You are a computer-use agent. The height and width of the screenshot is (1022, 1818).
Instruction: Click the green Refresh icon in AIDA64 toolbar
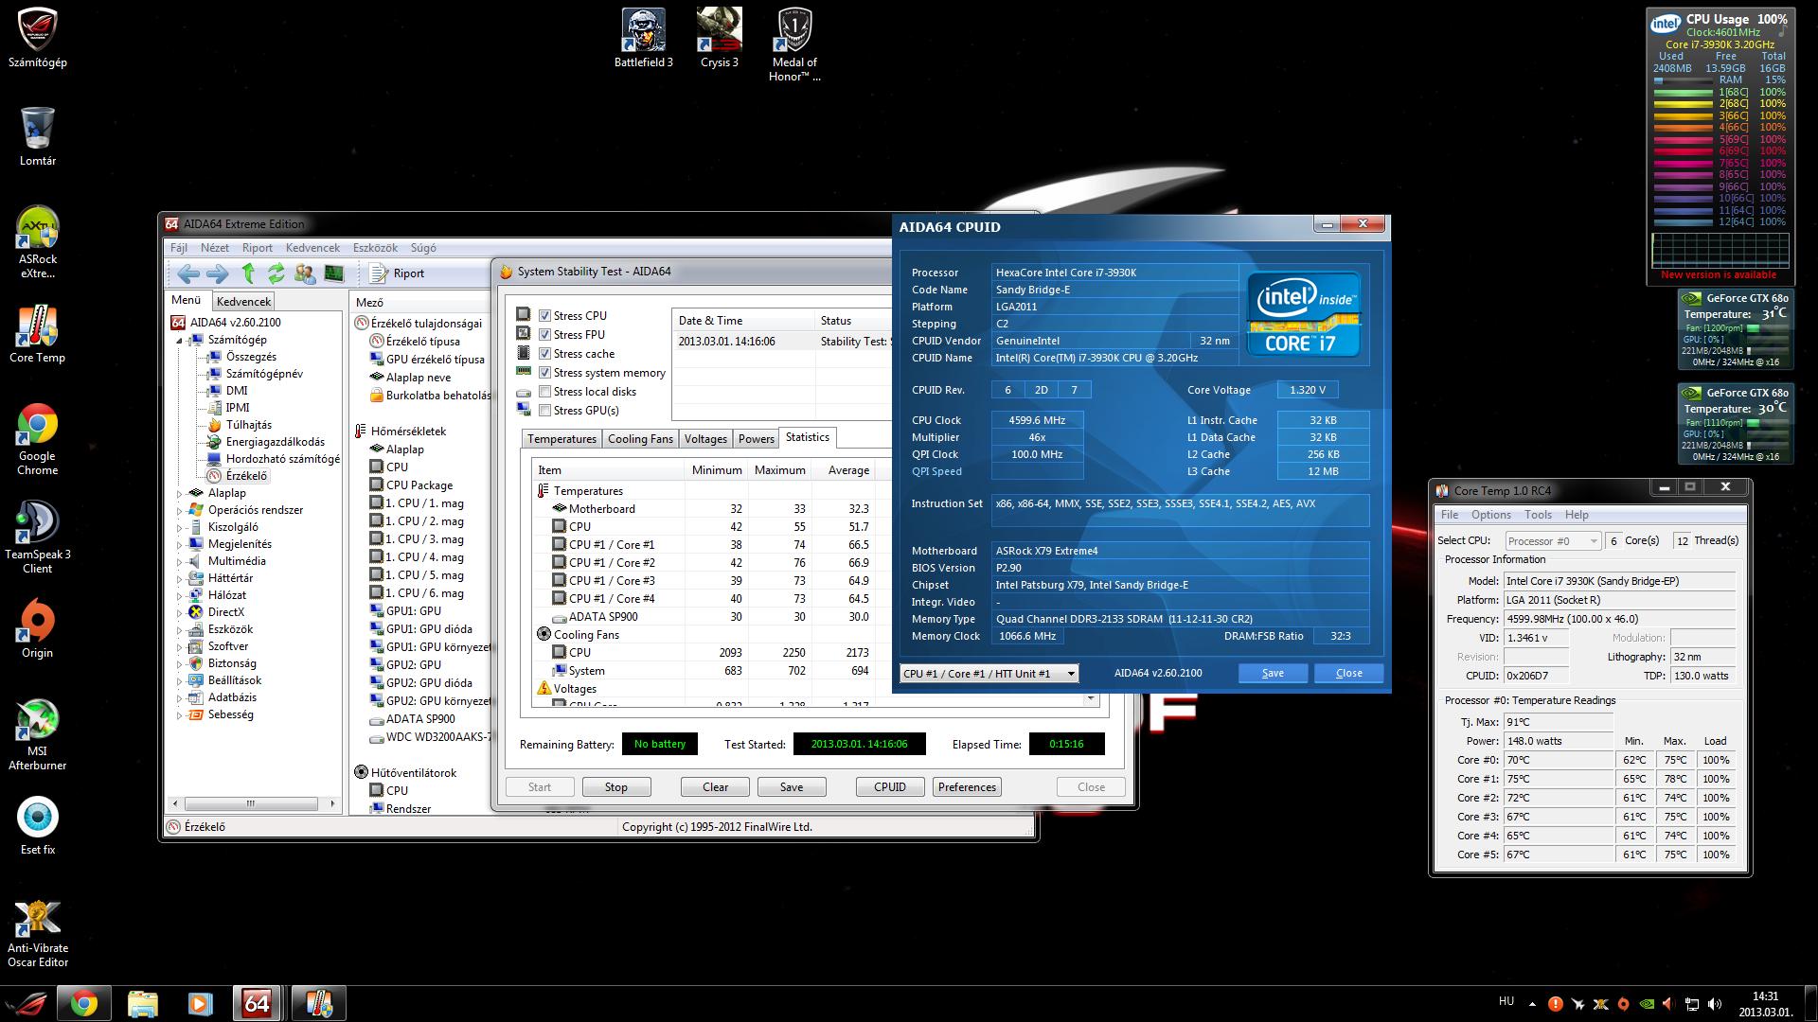[x=276, y=273]
